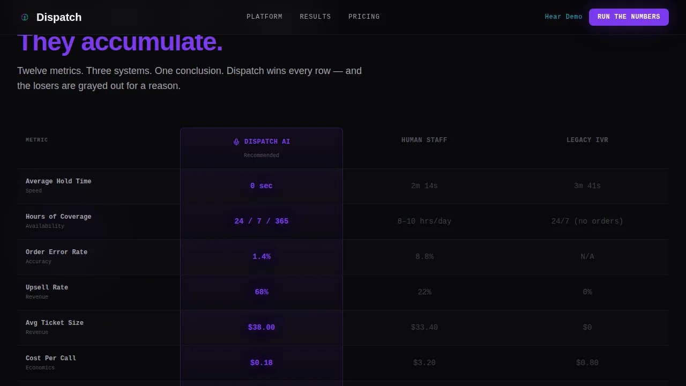Click the They accumulate heading
The height and width of the screenshot is (386, 686).
click(x=120, y=43)
